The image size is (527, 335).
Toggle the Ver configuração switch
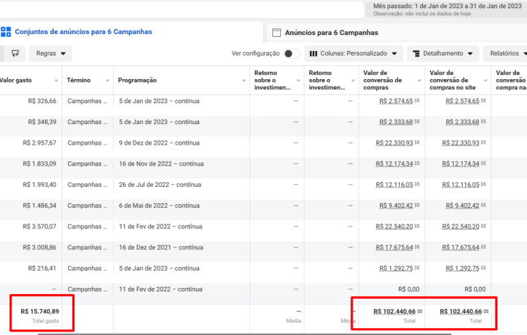[292, 54]
